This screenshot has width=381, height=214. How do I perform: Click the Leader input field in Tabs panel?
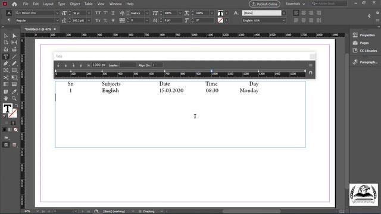point(128,65)
